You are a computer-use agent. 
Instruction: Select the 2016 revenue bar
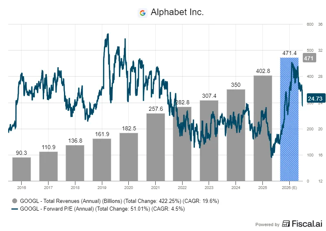[21, 169]
